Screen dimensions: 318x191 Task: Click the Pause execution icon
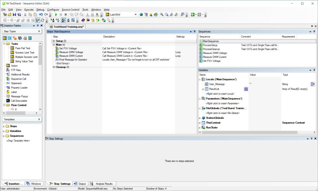61,15
